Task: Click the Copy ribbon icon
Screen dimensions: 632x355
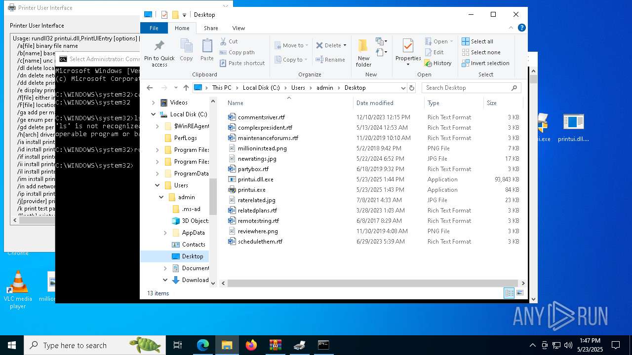Action: tap(186, 50)
